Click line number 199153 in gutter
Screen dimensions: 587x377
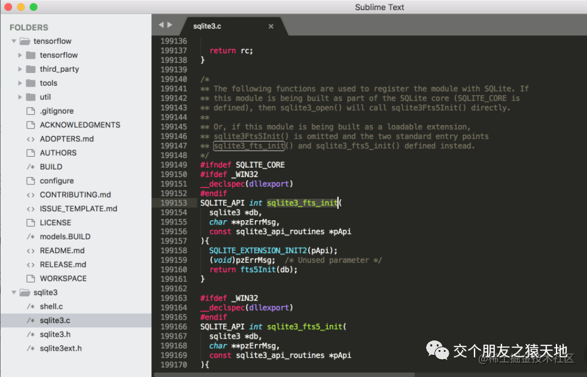(x=174, y=203)
